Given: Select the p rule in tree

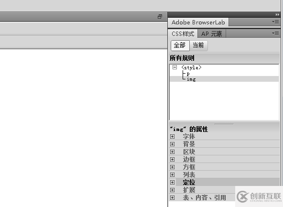Looking at the screenshot, I should [x=188, y=74].
